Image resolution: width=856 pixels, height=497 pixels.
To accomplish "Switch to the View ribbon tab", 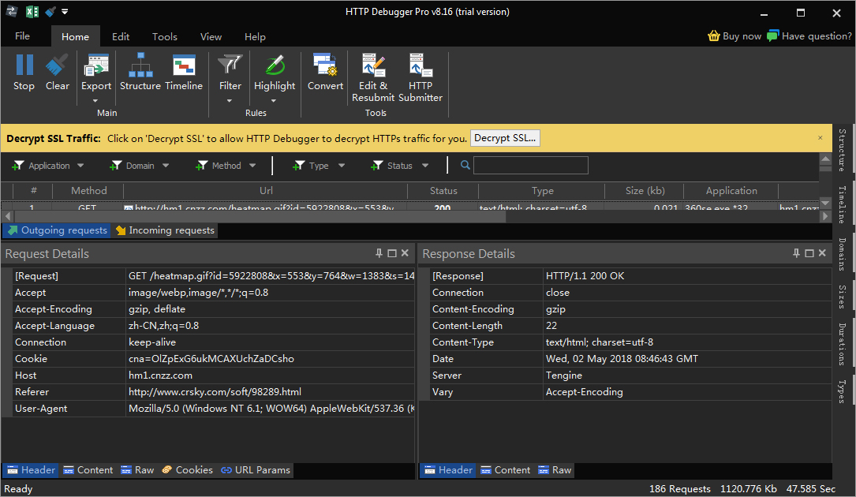I will click(x=211, y=36).
